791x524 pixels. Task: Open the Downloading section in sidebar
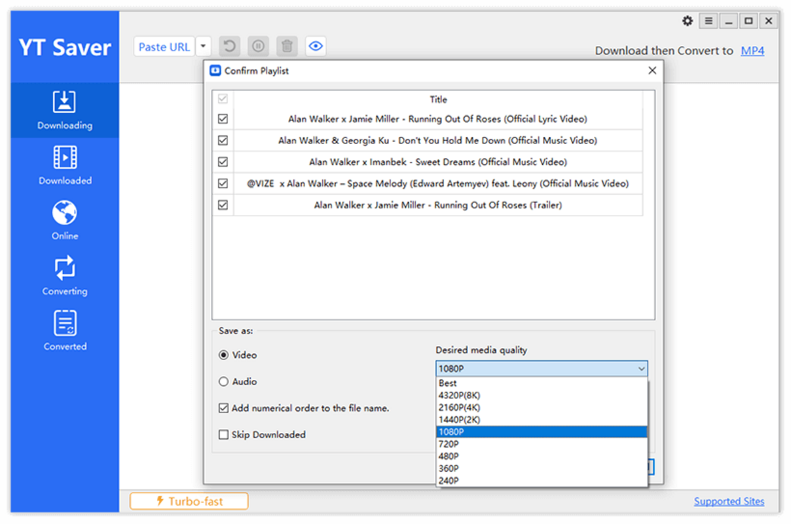pos(65,110)
